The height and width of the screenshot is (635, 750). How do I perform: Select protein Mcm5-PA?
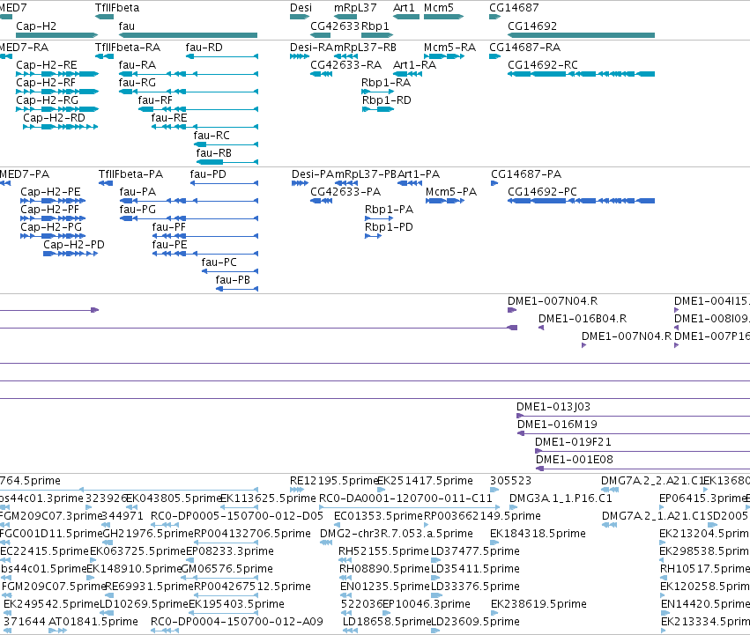click(445, 201)
